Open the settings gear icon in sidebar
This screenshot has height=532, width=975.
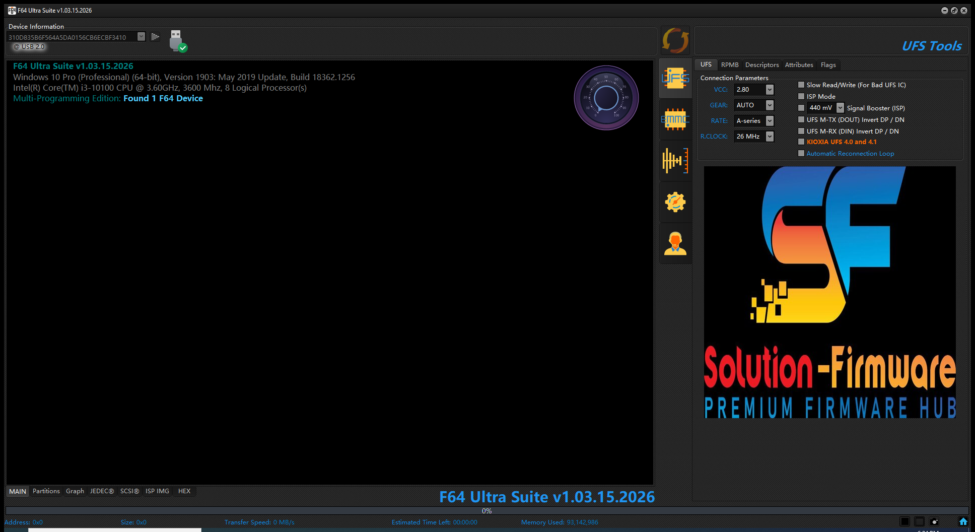(675, 202)
